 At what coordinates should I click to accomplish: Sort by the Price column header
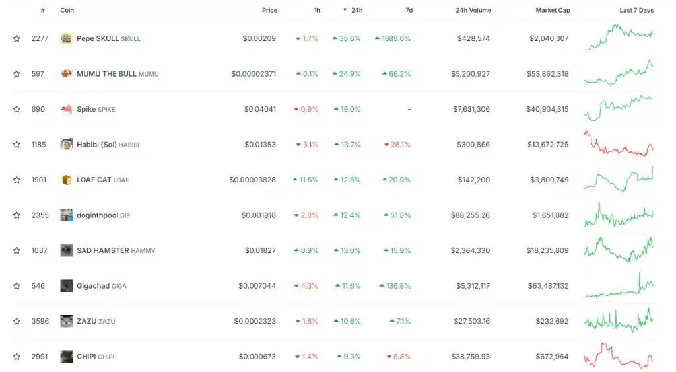coord(269,10)
